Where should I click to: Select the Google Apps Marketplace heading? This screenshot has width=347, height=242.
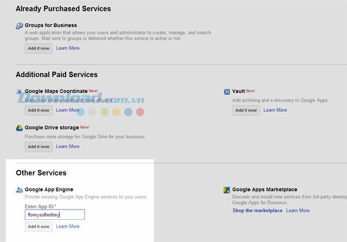pos(265,189)
